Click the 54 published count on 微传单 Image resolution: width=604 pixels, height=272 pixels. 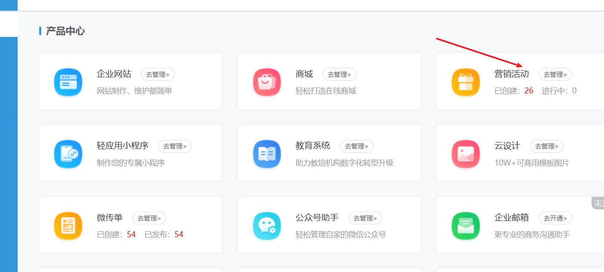[180, 234]
